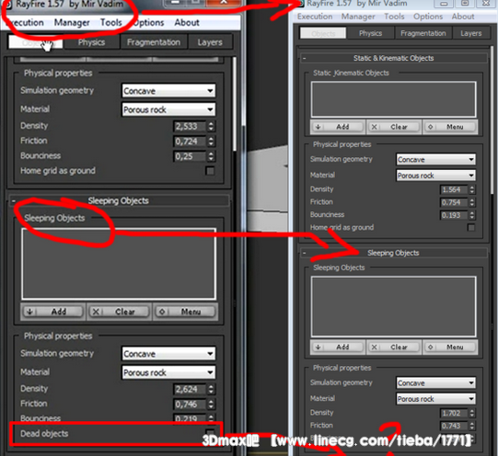498x456 pixels.
Task: Click Bounciness field 0,25 in left window
Action: (x=190, y=156)
